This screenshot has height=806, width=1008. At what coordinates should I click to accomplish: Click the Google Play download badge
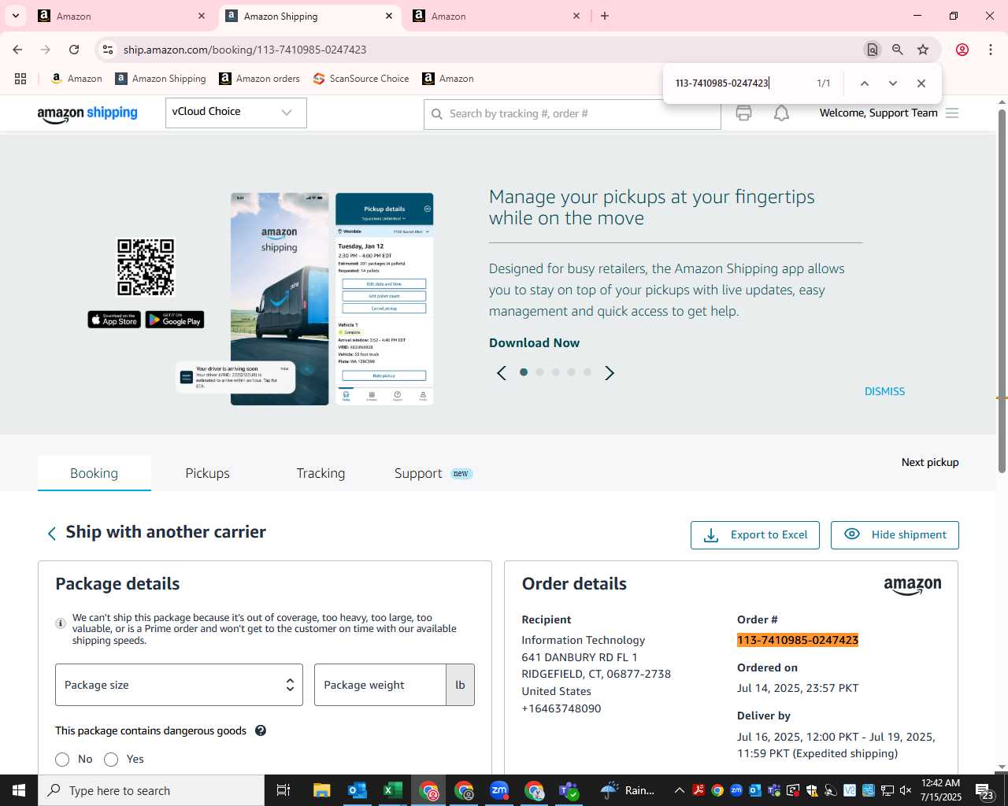point(175,320)
